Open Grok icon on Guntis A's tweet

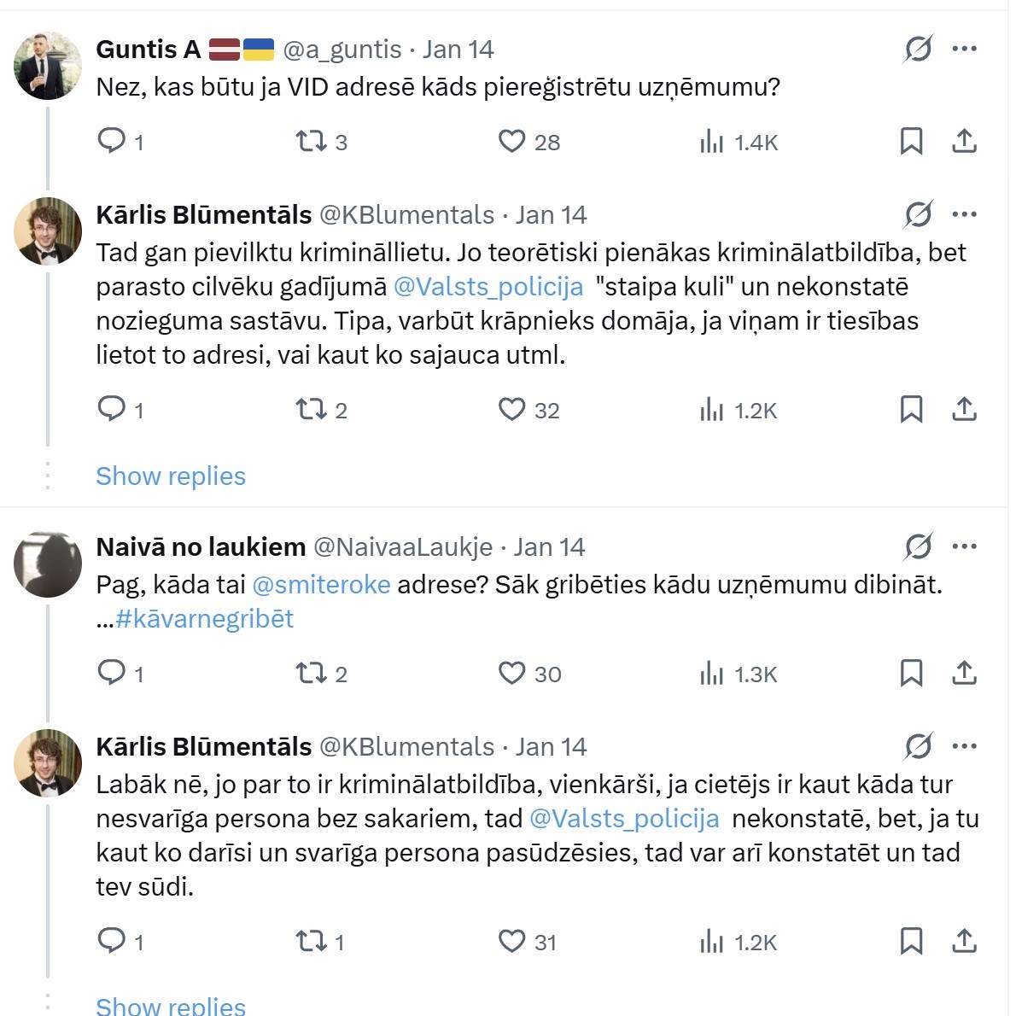tap(918, 50)
